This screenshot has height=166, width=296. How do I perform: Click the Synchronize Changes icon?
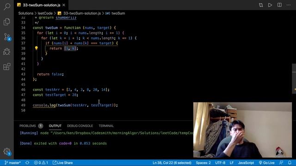point(27,163)
